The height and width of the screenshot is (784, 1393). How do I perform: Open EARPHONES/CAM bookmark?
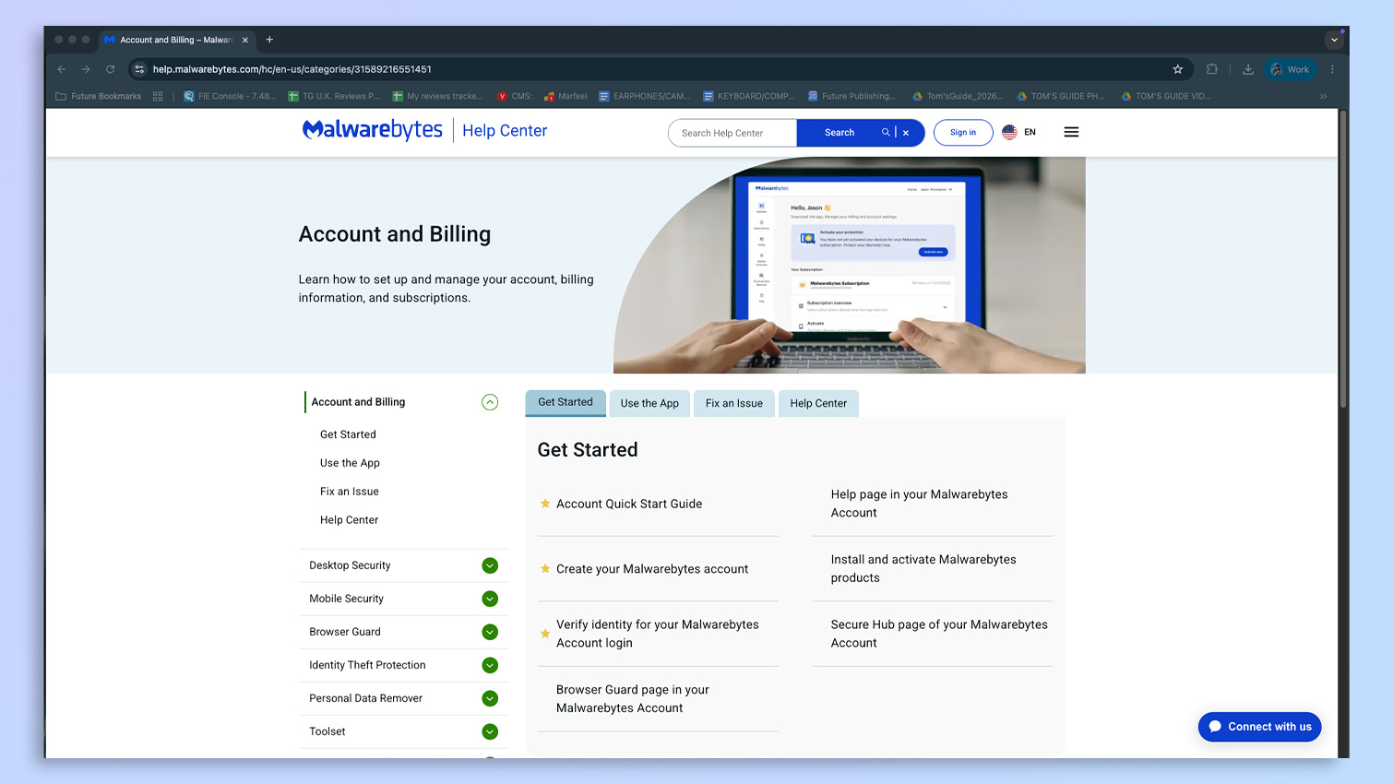tap(645, 96)
